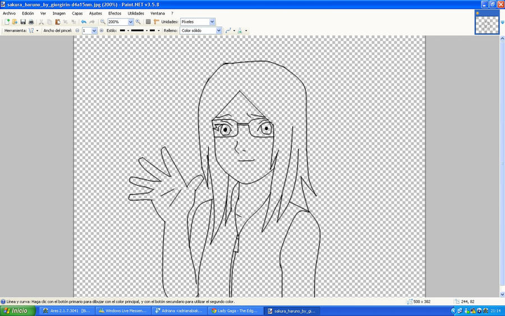Viewport: 505px width, 316px height.
Task: Open the Capas menu
Action: (x=77, y=13)
